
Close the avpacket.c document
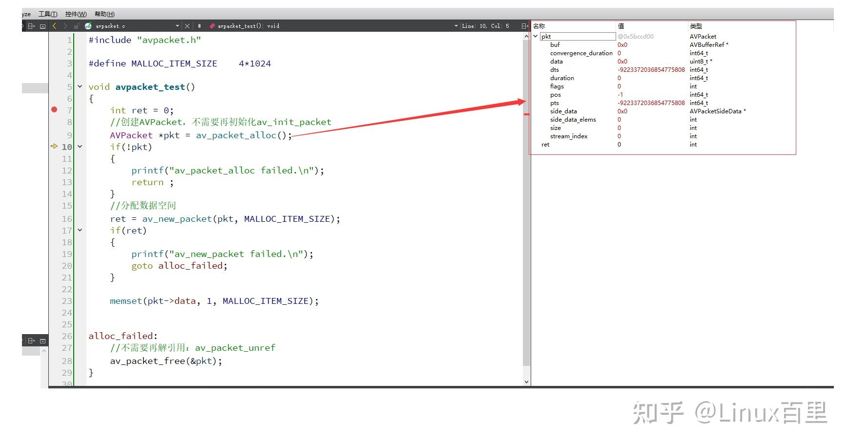pyautogui.click(x=187, y=26)
